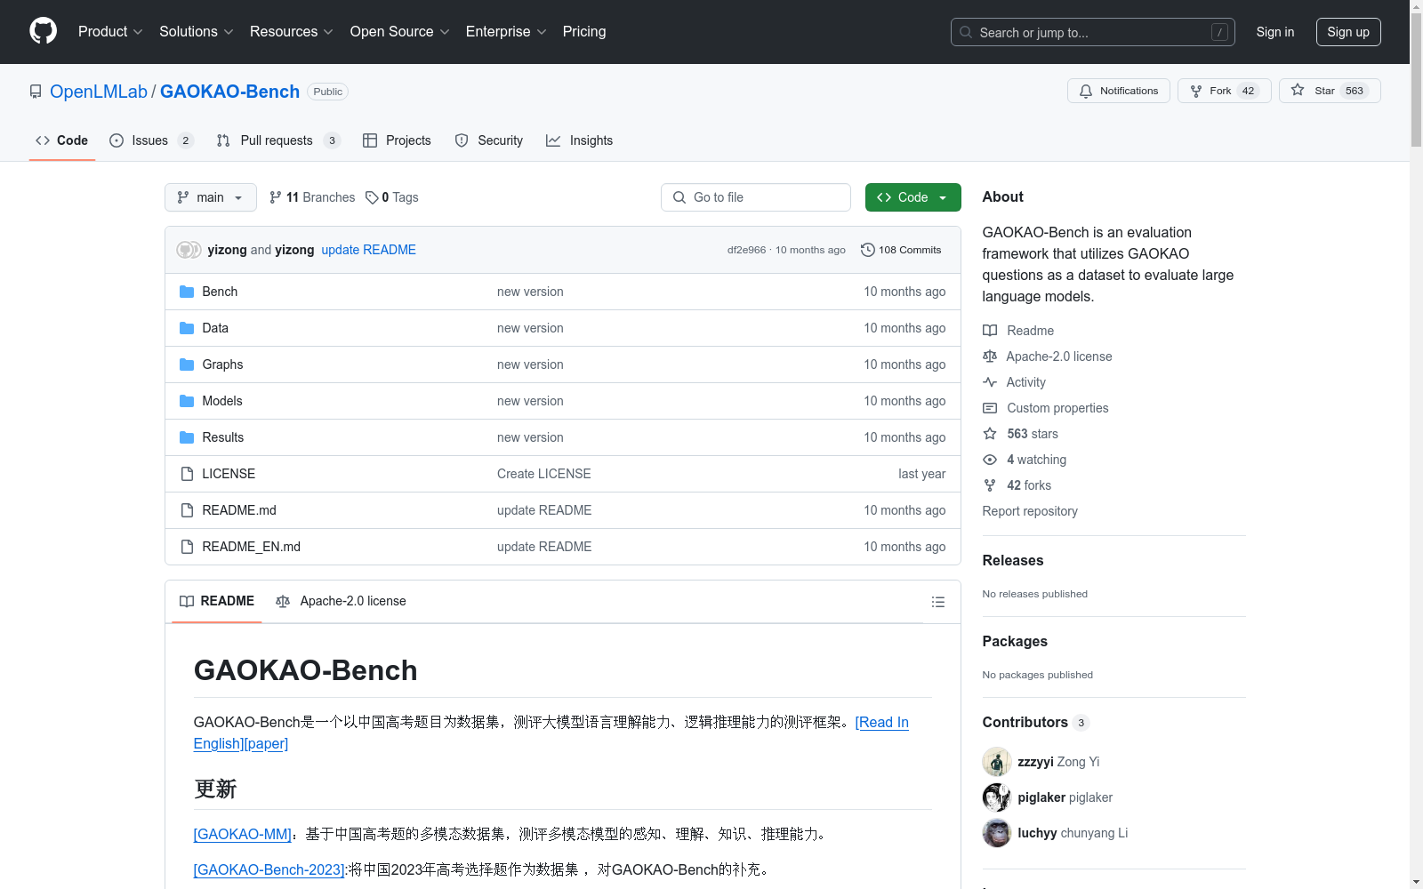The width and height of the screenshot is (1423, 889).
Task: View the 108 Commits history
Action: click(x=901, y=250)
